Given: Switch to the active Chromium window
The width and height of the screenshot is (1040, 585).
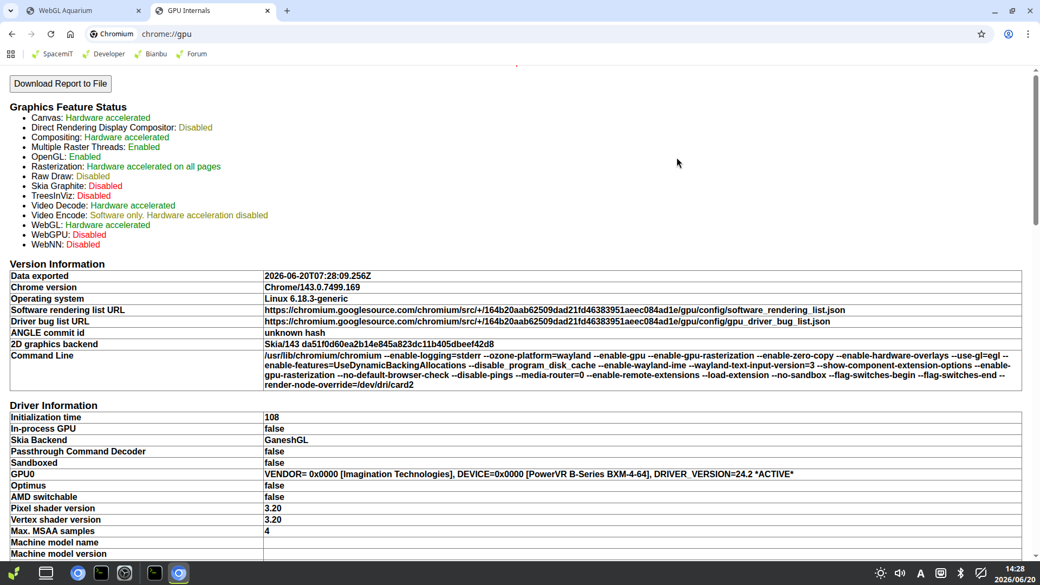Looking at the screenshot, I should pyautogui.click(x=179, y=573).
